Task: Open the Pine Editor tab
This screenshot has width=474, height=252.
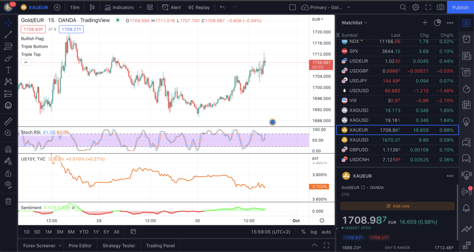Action: click(80, 246)
